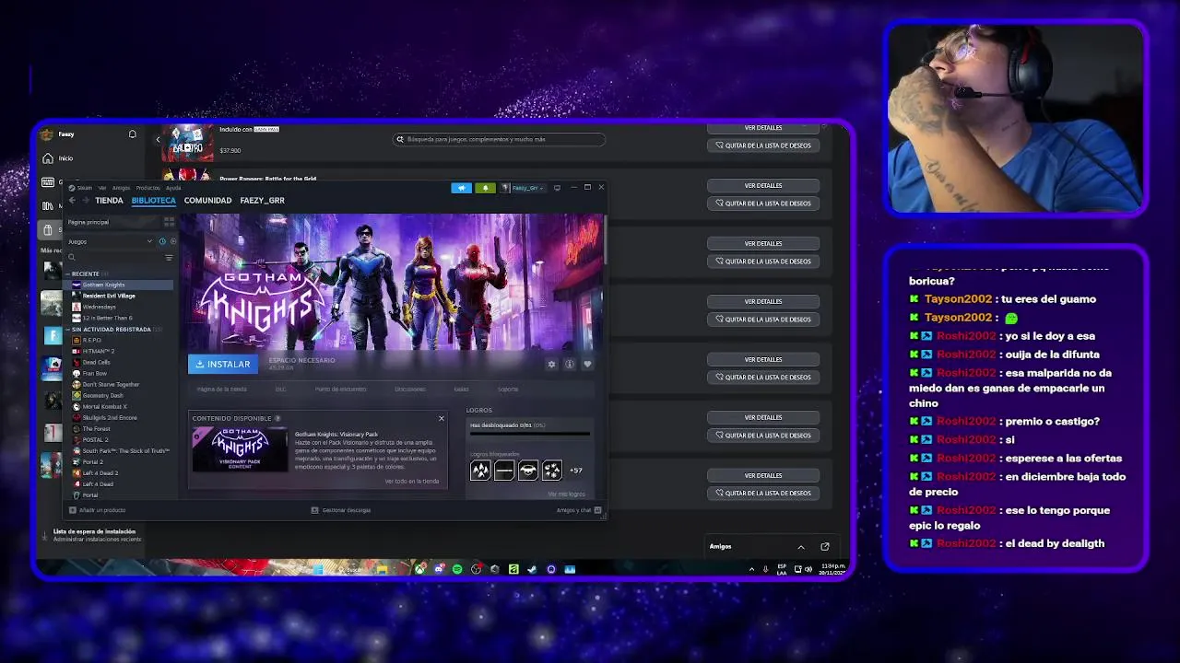Image resolution: width=1180 pixels, height=663 pixels.
Task: Select Geometry Dash in library
Action: click(102, 395)
